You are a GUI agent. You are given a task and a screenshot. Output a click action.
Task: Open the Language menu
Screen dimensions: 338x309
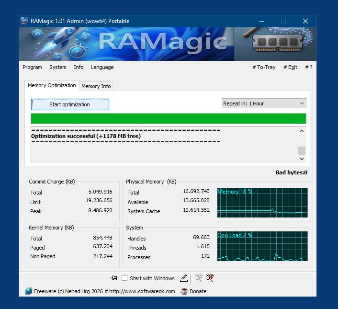(102, 67)
